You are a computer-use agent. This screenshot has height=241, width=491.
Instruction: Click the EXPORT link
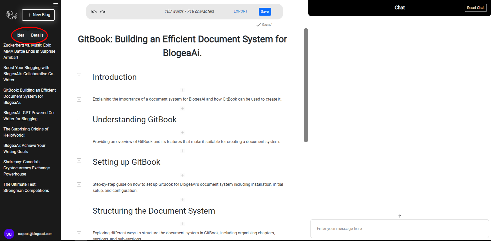pyautogui.click(x=240, y=12)
